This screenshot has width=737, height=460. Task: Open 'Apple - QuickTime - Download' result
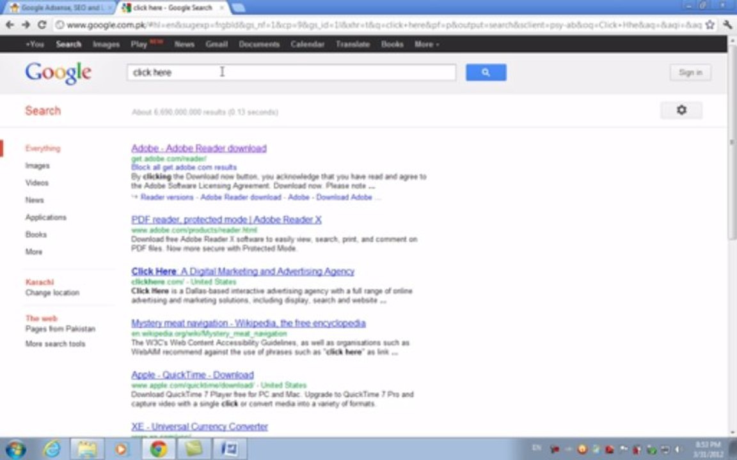click(x=193, y=374)
